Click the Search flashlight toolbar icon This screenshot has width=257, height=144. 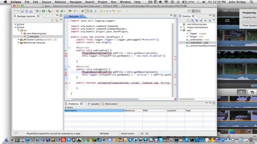(75, 11)
